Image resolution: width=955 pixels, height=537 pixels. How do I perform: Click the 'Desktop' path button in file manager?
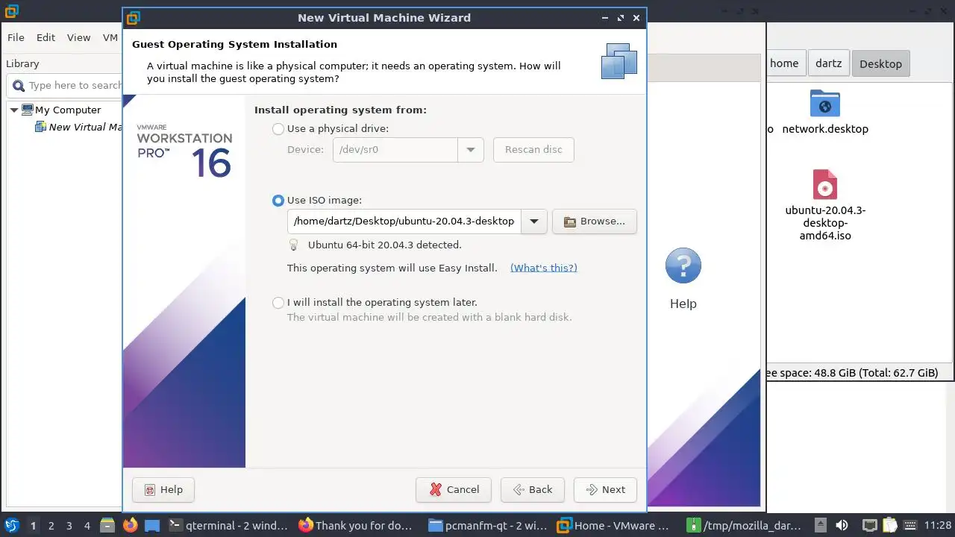point(880,63)
